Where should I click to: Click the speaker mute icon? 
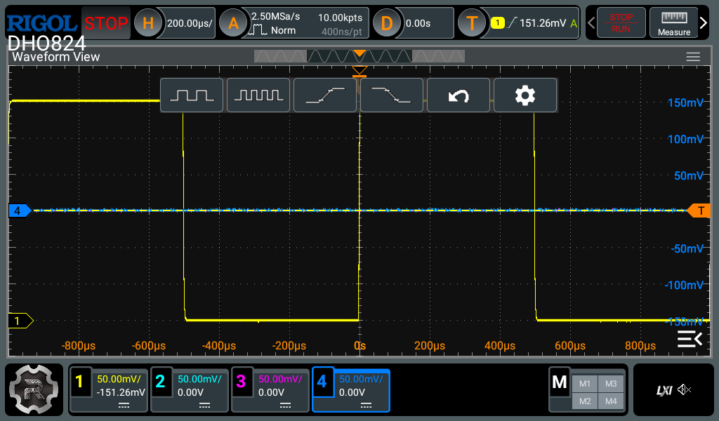click(684, 390)
